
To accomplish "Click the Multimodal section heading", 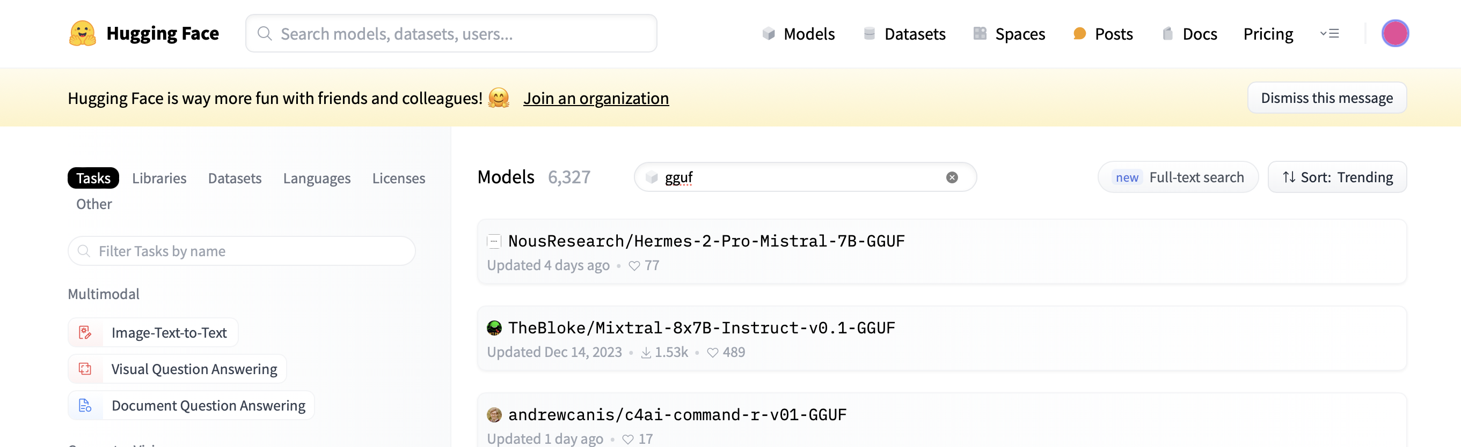I will click(x=103, y=294).
